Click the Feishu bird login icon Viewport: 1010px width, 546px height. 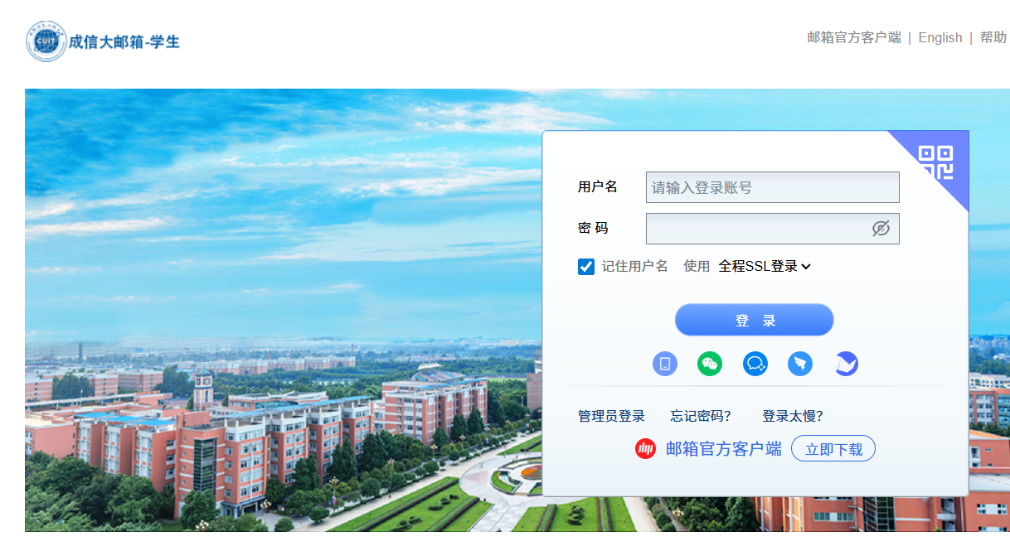(846, 364)
